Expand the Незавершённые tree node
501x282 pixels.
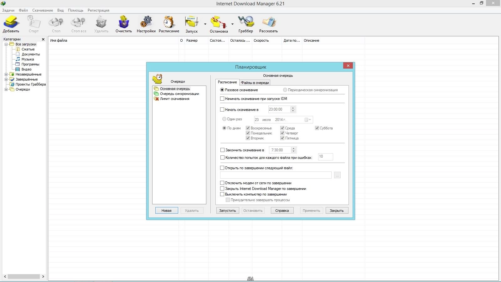pos(6,74)
